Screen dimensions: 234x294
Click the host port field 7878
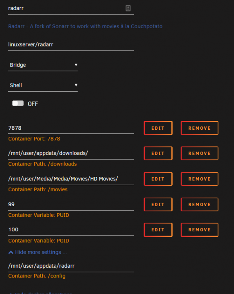tap(71, 128)
